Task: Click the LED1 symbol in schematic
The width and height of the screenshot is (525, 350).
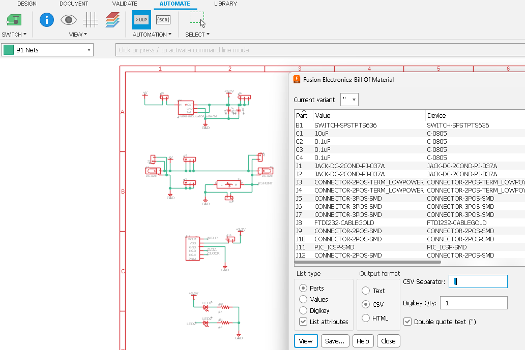Action: (x=206, y=307)
